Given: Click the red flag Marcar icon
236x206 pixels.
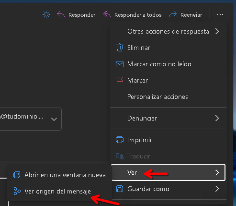Looking at the screenshot, I should click(x=120, y=80).
